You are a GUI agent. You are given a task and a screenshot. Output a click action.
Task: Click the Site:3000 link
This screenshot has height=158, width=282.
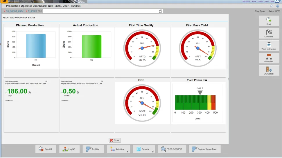click(246, 1)
